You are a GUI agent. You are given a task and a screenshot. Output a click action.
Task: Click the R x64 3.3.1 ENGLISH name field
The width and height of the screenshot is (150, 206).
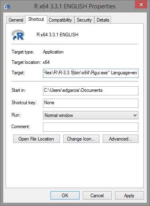[57, 35]
